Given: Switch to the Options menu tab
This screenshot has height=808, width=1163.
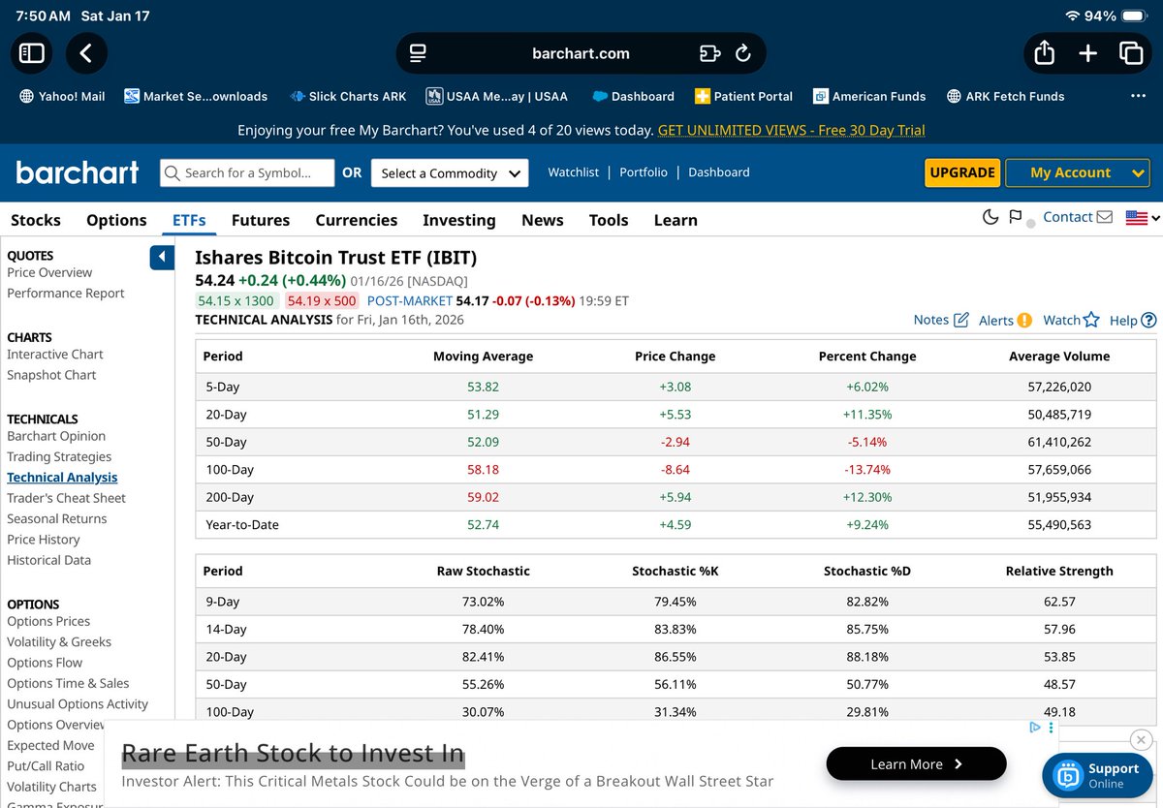Looking at the screenshot, I should (x=116, y=220).
